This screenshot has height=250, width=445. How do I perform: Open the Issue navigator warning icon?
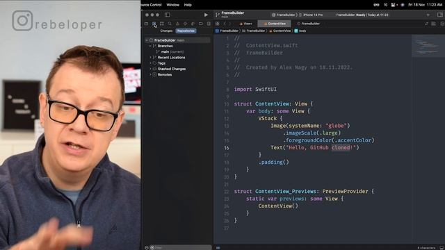[177, 24]
